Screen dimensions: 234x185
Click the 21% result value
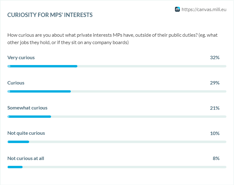click(x=215, y=108)
